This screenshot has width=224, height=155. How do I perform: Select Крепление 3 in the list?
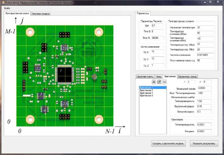[x=146, y=93]
